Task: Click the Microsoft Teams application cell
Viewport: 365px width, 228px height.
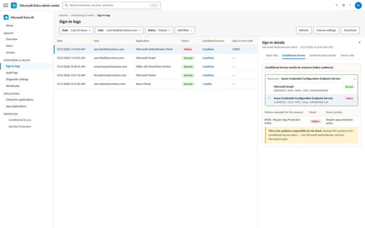Action: coord(146,75)
